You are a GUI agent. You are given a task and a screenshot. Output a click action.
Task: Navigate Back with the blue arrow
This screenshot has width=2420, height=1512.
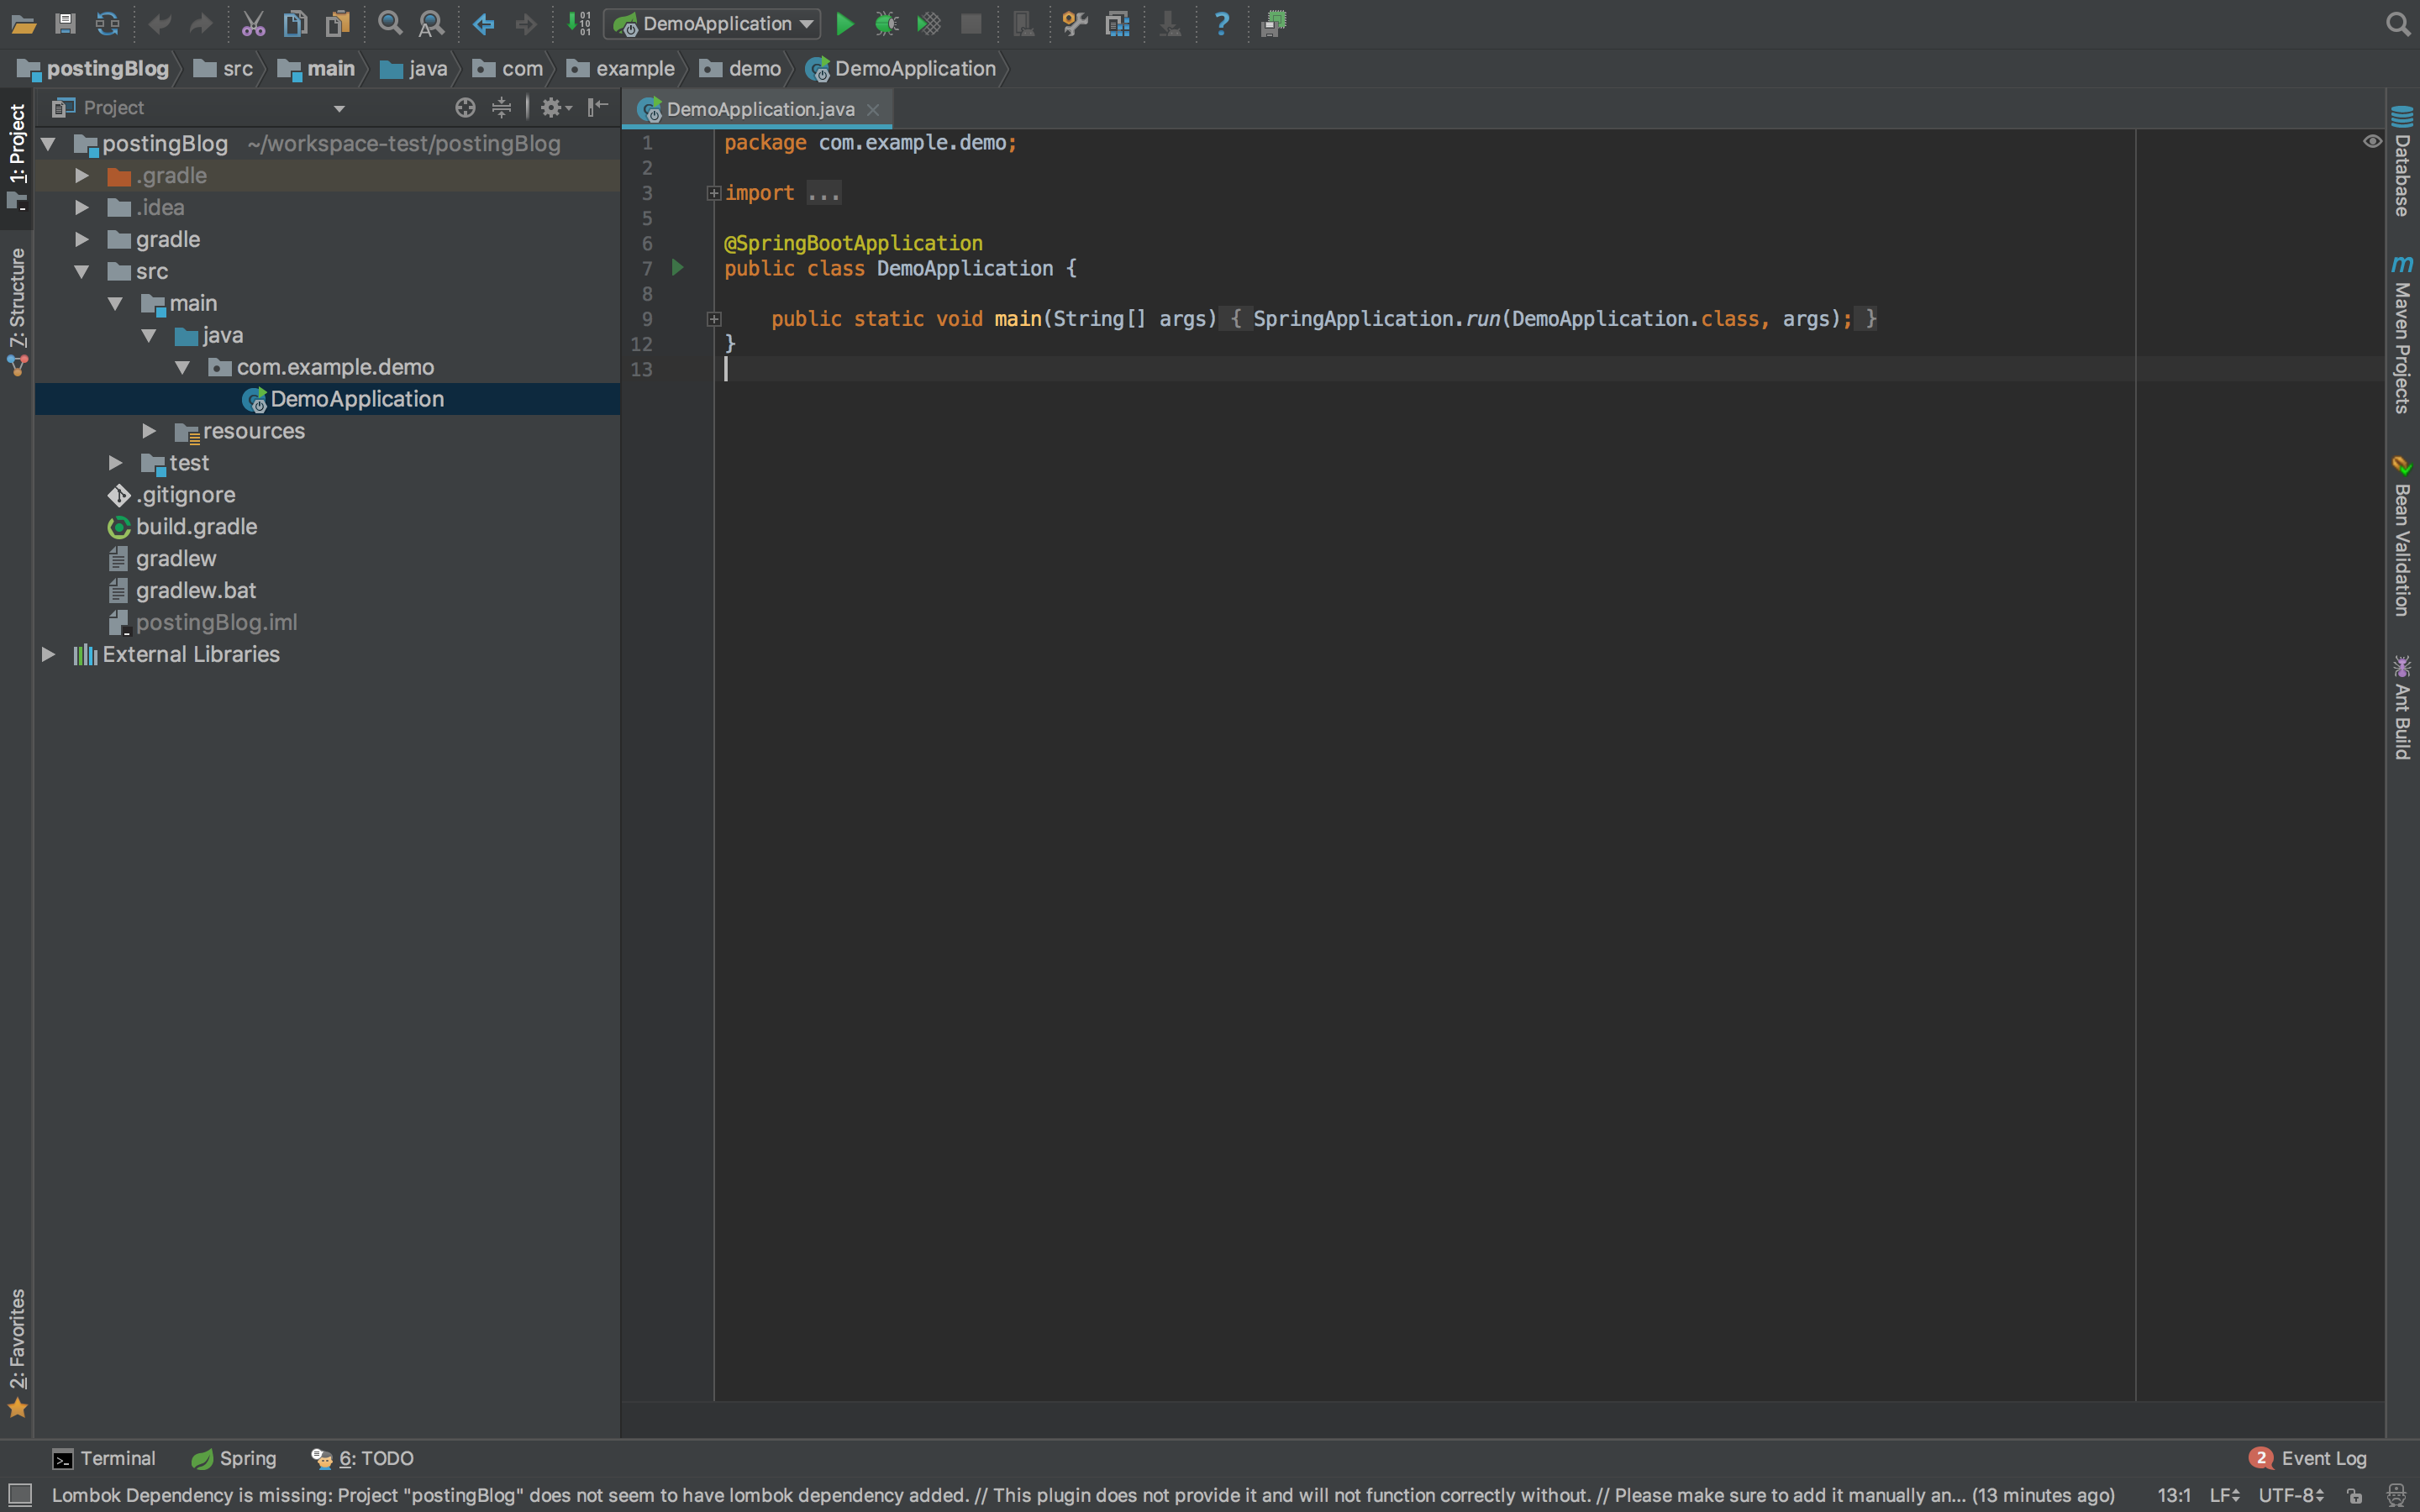484,24
